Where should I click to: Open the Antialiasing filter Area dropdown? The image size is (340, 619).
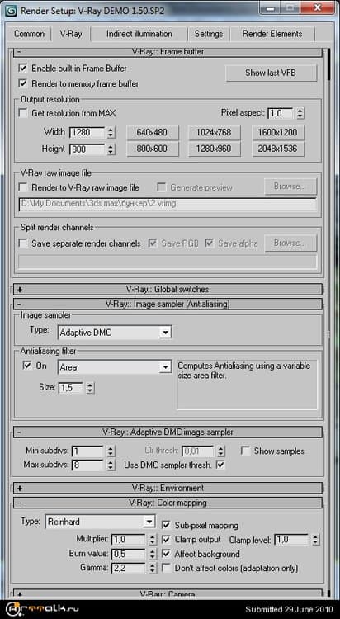115,367
